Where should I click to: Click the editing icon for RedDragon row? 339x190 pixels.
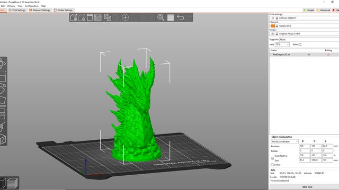pyautogui.click(x=328, y=55)
